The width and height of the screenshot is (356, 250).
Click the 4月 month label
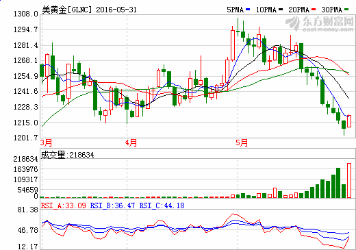[x=131, y=143]
